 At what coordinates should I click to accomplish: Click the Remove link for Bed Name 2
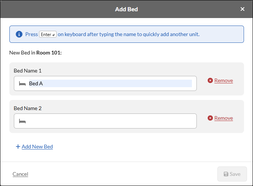(224, 118)
